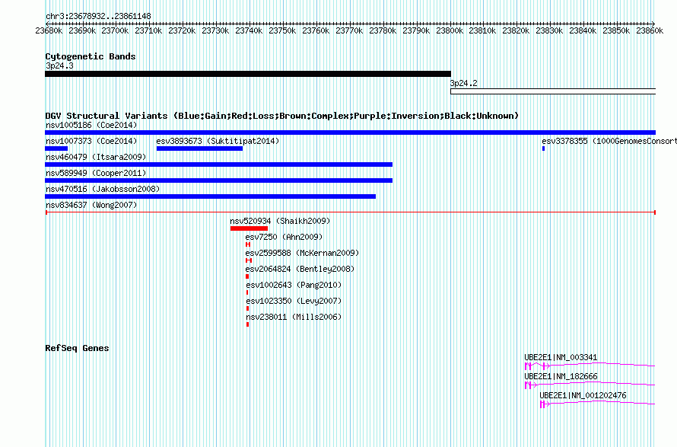Open variant esv2064824 (Bentley2008) label

point(300,270)
